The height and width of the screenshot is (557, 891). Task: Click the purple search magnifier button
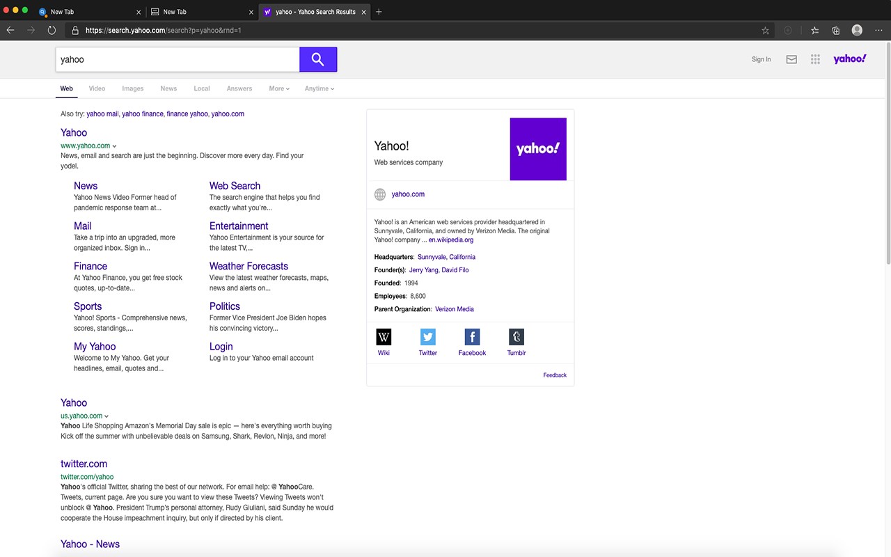[318, 59]
